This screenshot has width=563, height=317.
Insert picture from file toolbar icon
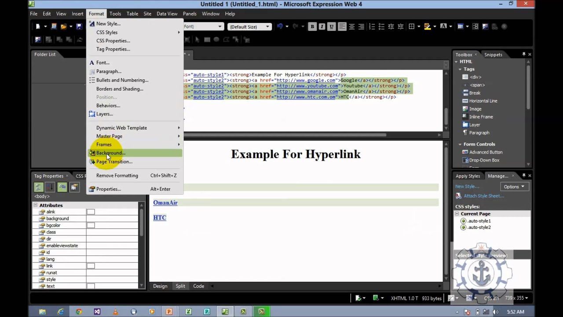click(485, 26)
